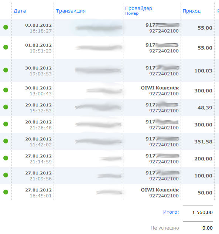The height and width of the screenshot is (234, 219).
Task: Click the 55,00 amount in 10:51:23 row
Action: point(205,48)
